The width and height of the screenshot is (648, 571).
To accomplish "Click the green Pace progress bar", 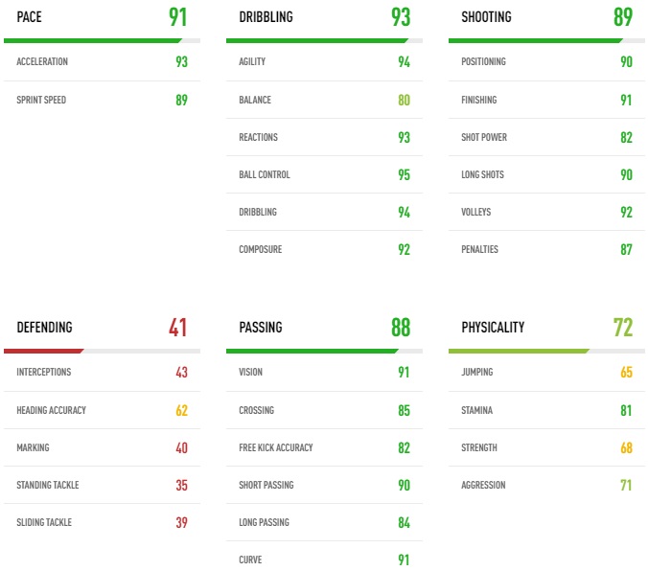I will [x=93, y=41].
